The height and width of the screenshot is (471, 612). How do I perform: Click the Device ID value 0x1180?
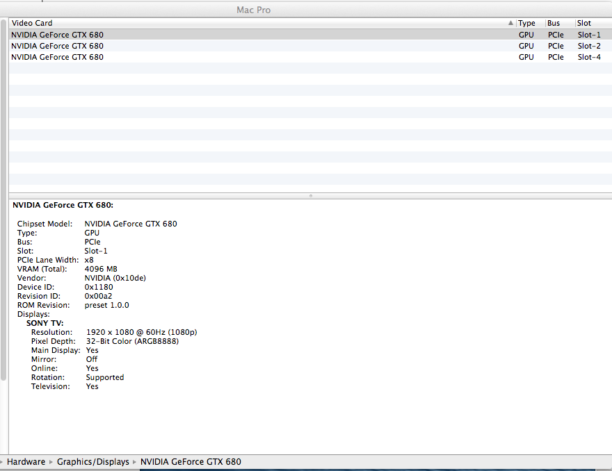point(99,287)
